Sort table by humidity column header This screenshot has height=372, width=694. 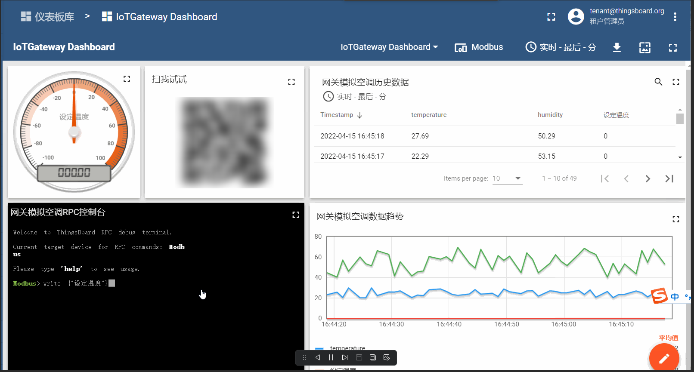(x=550, y=115)
